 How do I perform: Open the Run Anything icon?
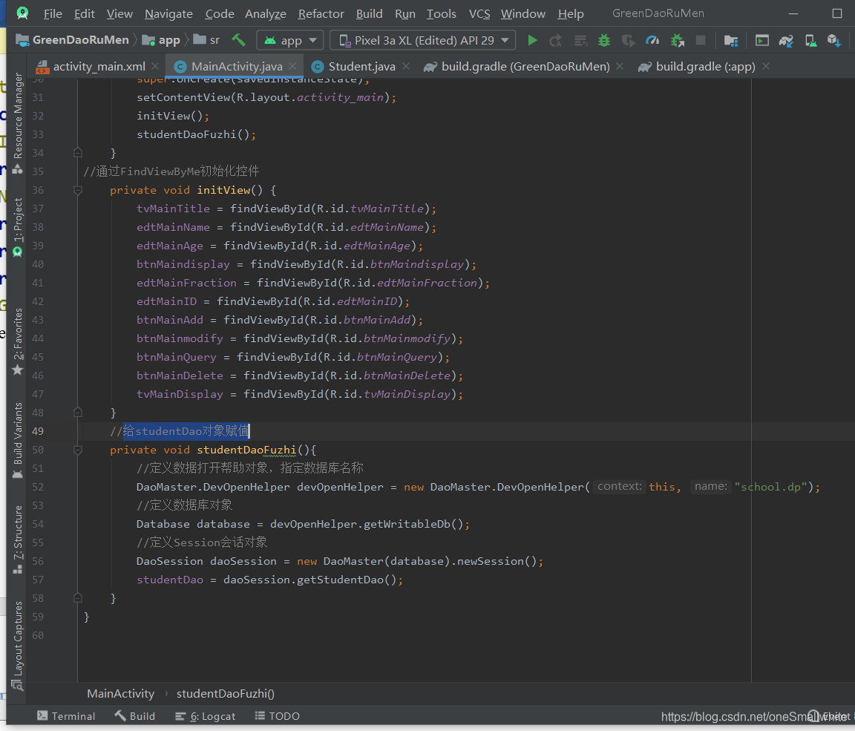pyautogui.click(x=761, y=40)
